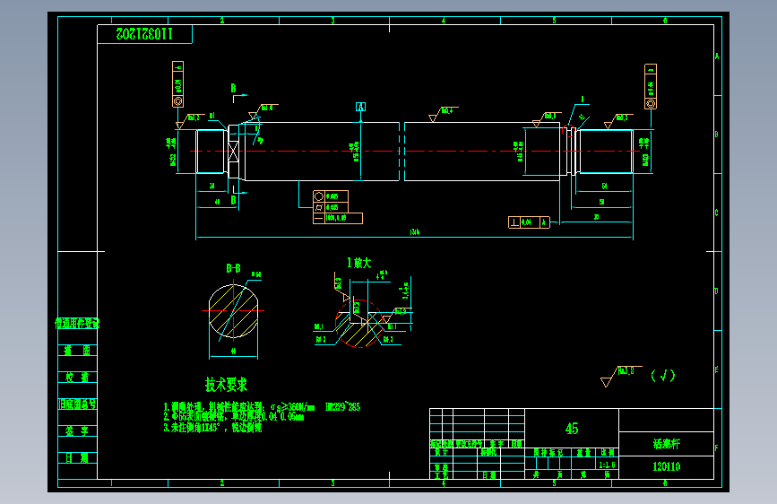Select the material value 45 in title block

pyautogui.click(x=572, y=429)
